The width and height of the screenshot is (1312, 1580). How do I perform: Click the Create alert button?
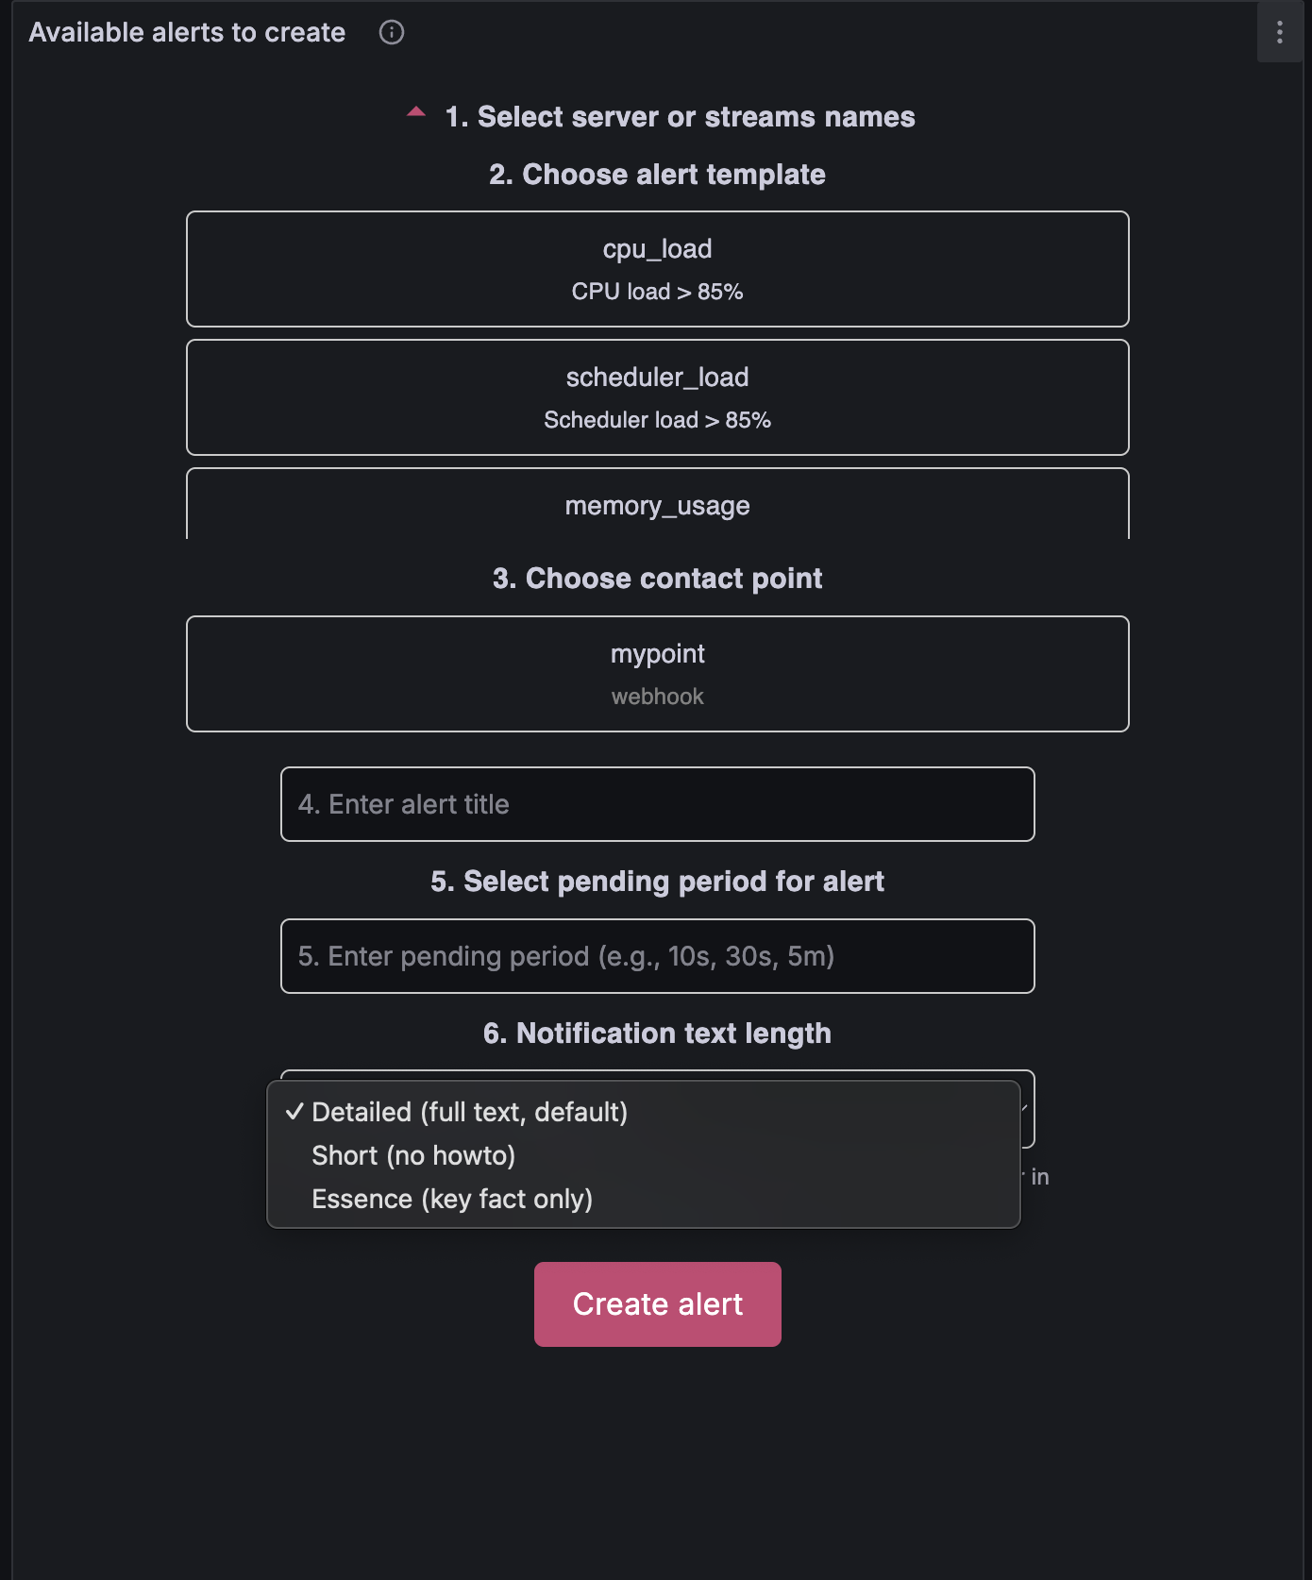(658, 1304)
